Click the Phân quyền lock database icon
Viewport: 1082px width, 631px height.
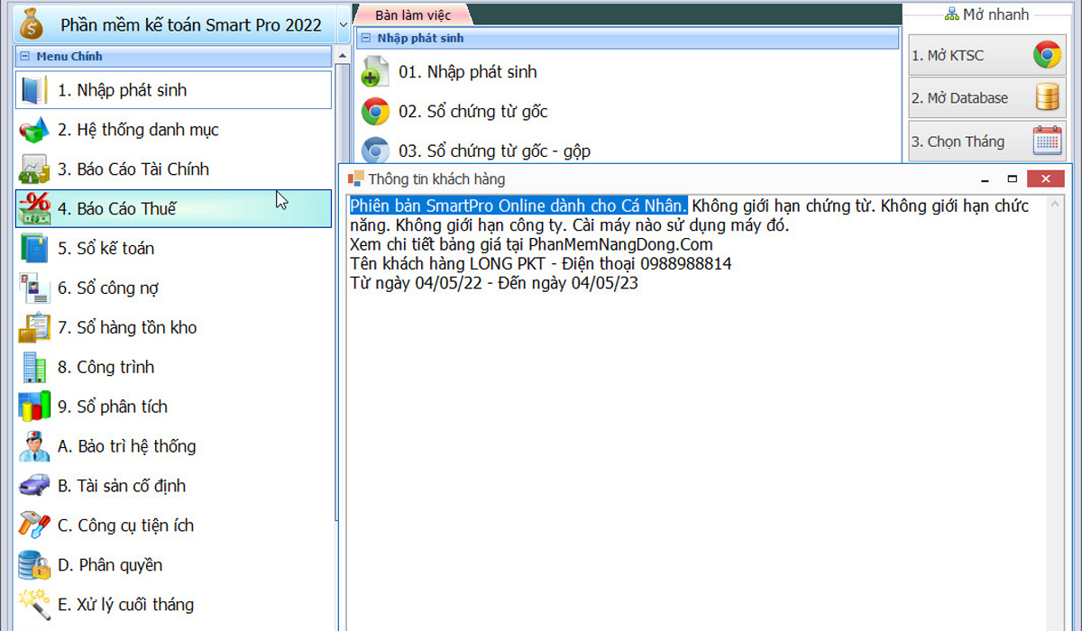[x=34, y=565]
